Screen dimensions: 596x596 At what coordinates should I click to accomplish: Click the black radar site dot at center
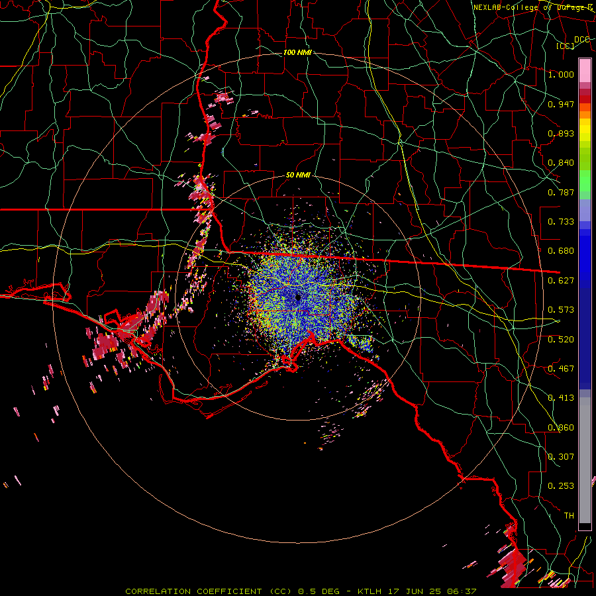pyautogui.click(x=299, y=297)
